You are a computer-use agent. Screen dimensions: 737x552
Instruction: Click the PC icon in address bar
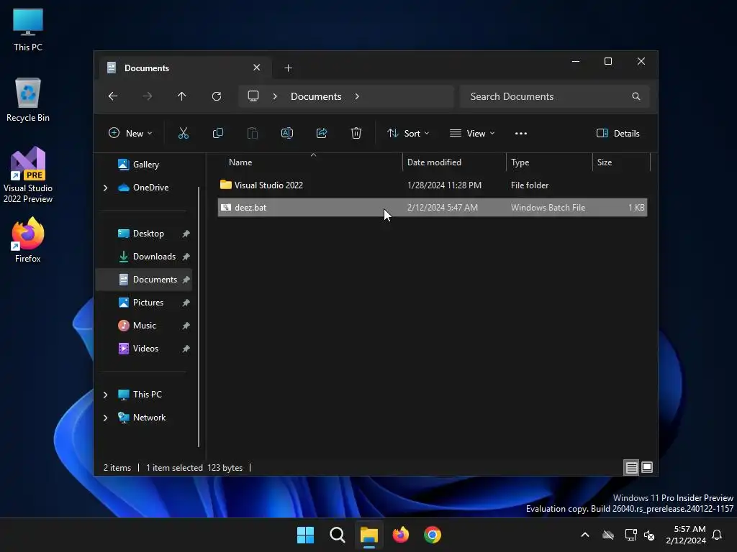pos(253,96)
